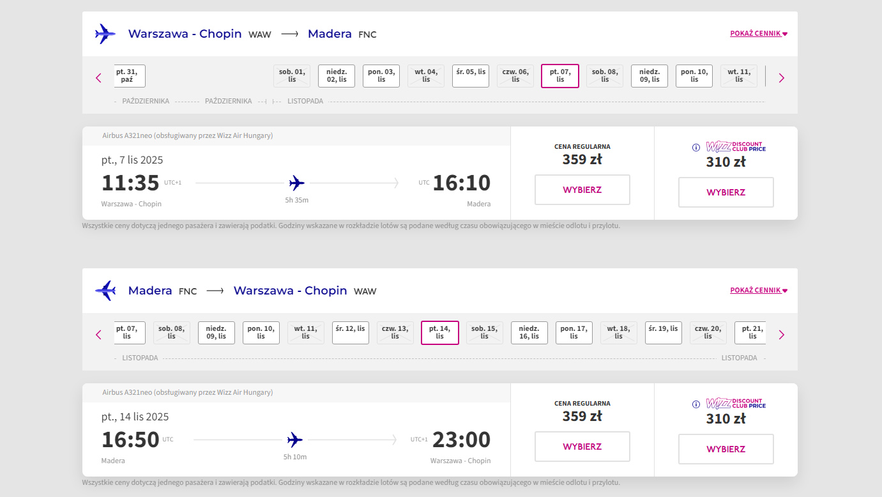The height and width of the screenshot is (497, 882).
Task: Choose Discount Club 310 zł for outbound flight
Action: [x=726, y=192]
